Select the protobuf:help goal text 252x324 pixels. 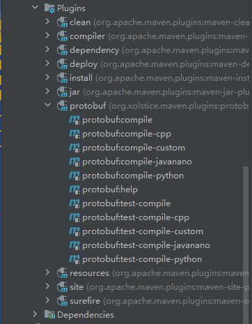(110, 190)
